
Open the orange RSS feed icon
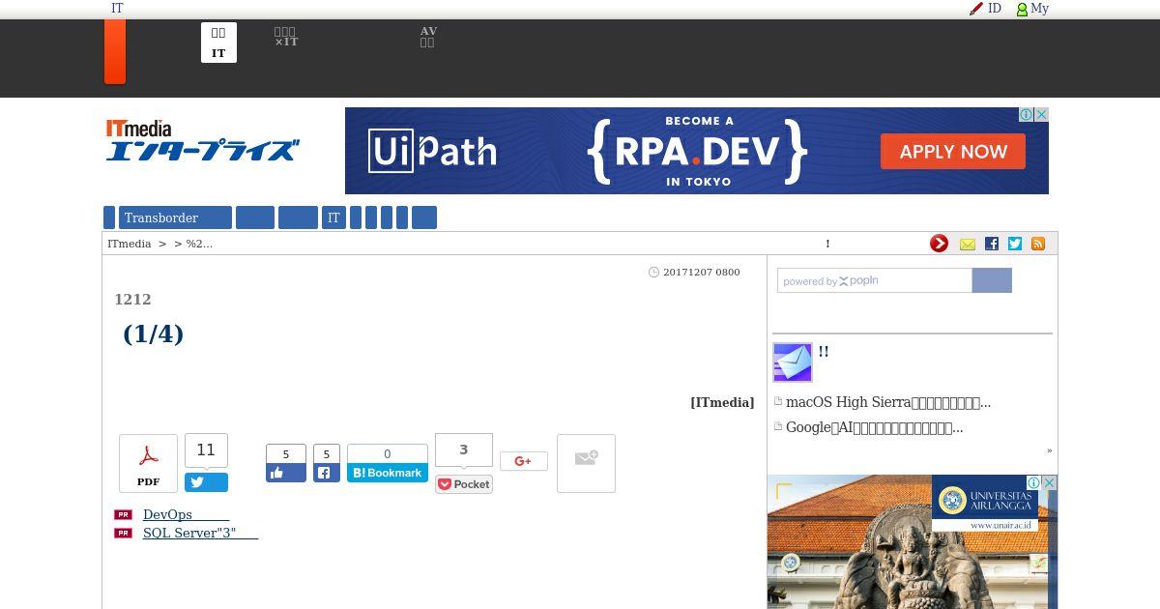[x=1038, y=244]
